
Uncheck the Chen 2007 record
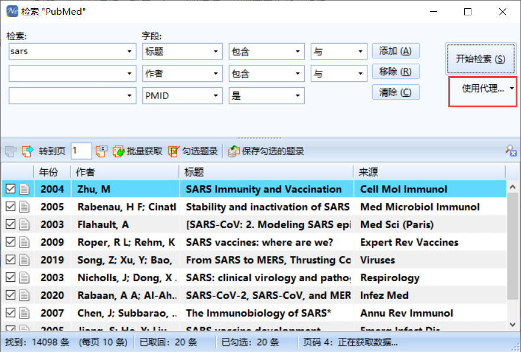[x=11, y=312]
